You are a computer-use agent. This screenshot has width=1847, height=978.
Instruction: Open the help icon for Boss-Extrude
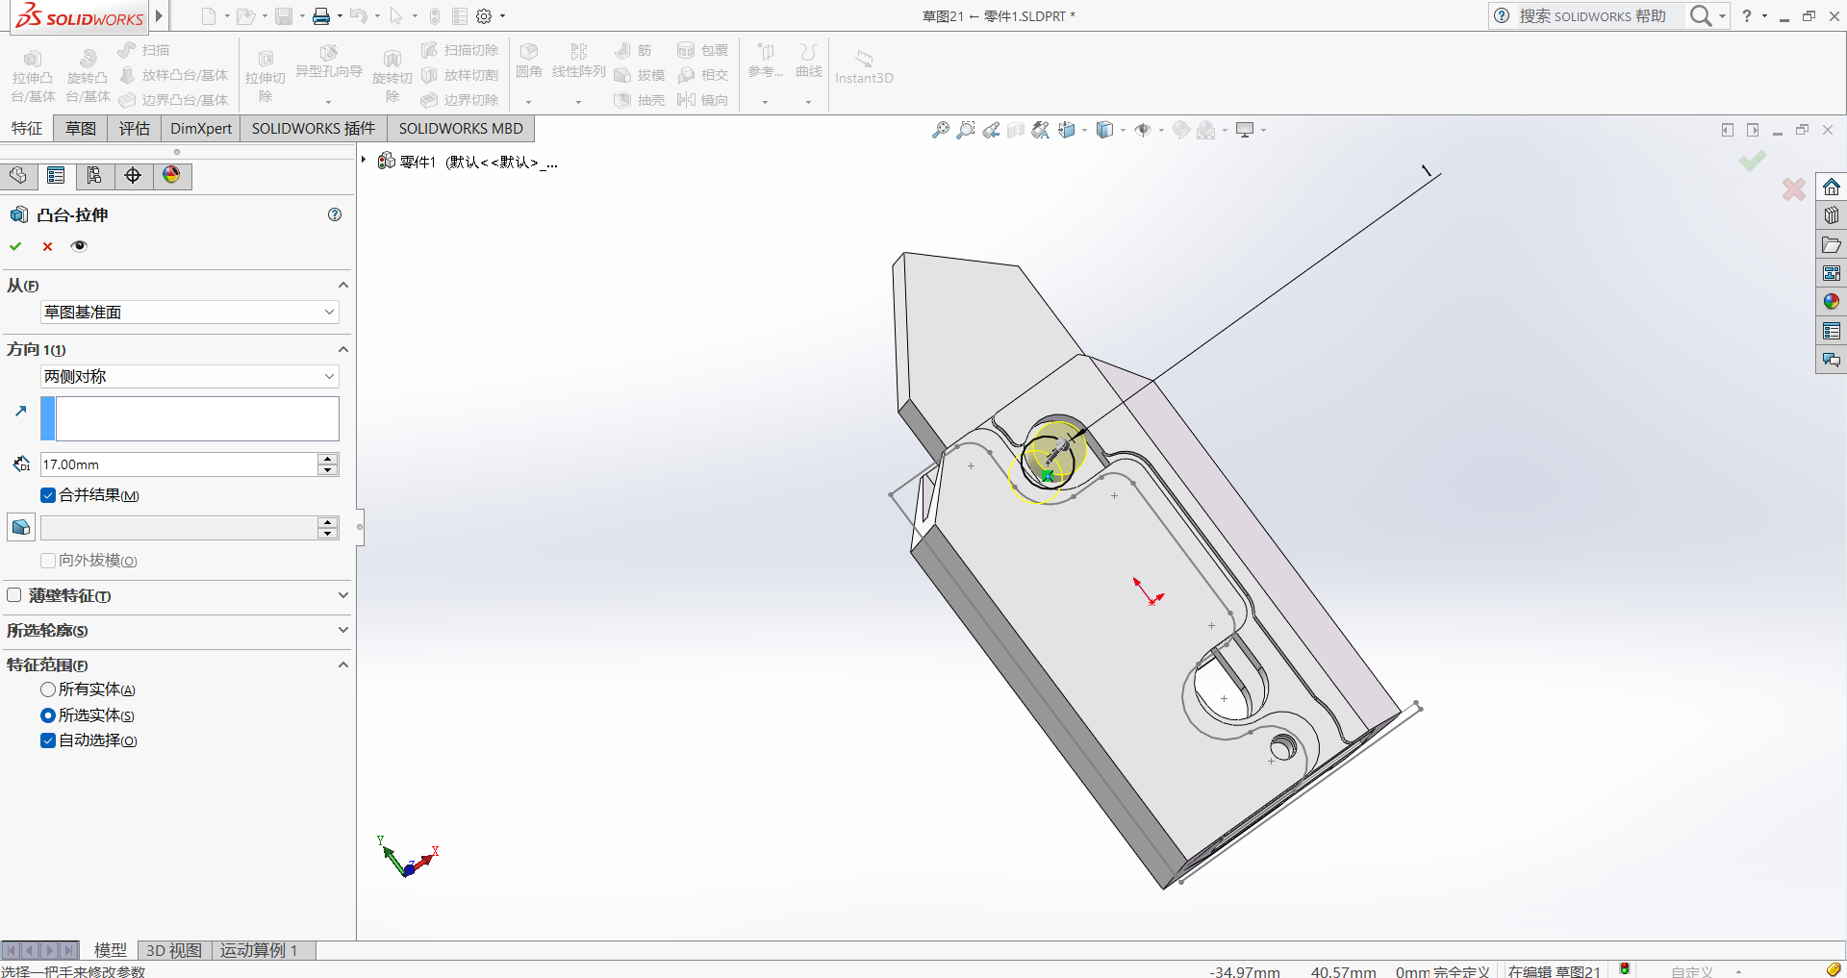point(335,214)
